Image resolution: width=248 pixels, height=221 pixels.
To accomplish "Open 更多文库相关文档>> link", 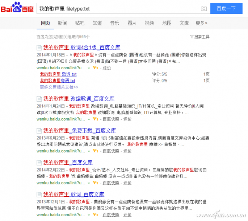I will 59,87.
